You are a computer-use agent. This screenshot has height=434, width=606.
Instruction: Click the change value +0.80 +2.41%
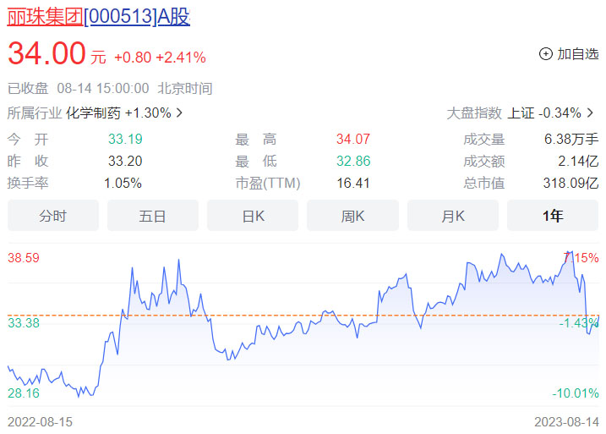[160, 58]
